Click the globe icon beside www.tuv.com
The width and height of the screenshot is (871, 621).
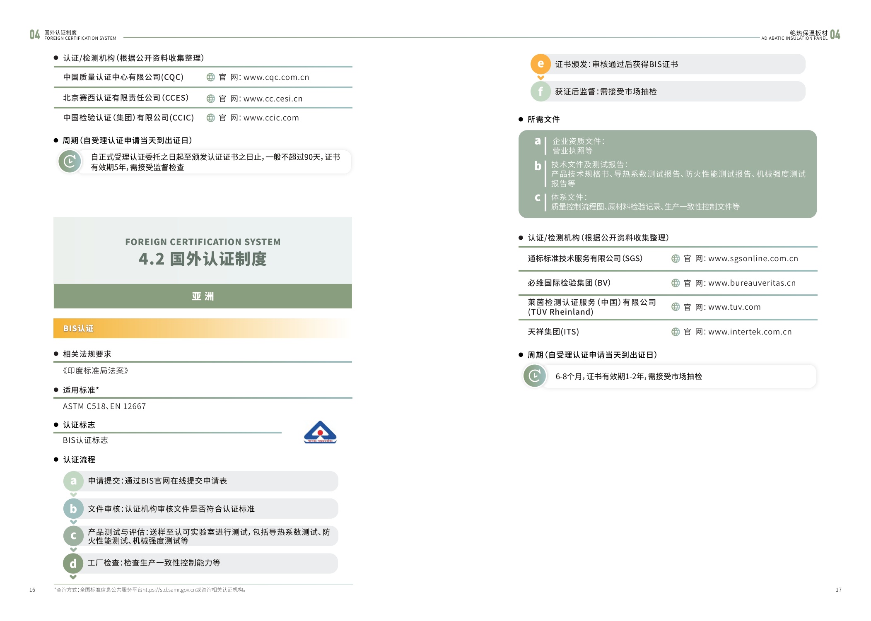point(675,307)
